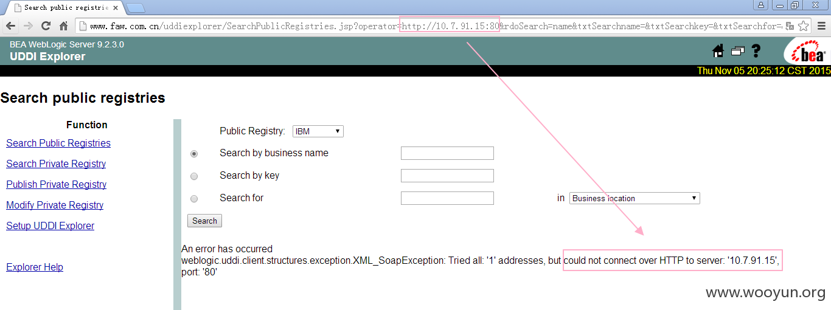Click the Chrome user profile icon

click(x=761, y=5)
